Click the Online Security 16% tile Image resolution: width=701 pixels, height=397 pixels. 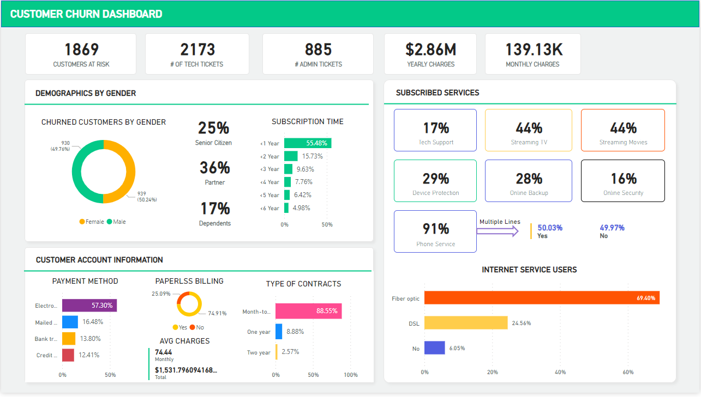pyautogui.click(x=622, y=181)
